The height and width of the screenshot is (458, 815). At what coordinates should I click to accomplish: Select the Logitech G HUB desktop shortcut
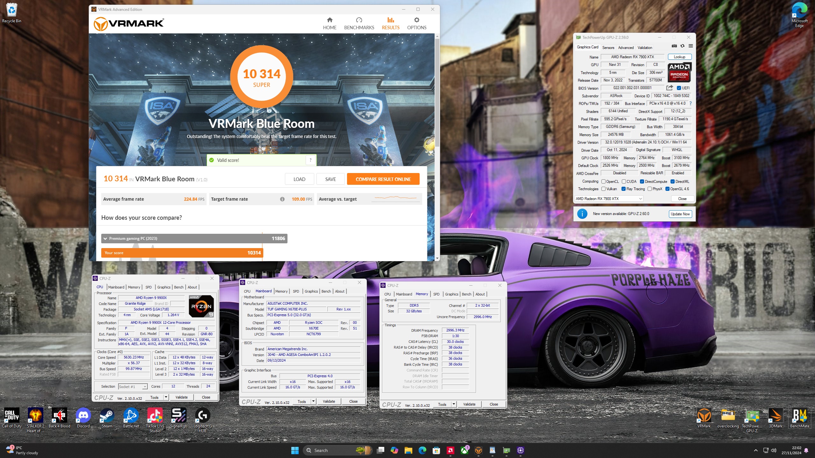click(x=202, y=420)
